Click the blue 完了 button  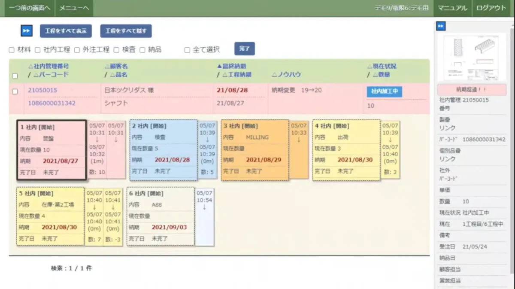coord(244,49)
